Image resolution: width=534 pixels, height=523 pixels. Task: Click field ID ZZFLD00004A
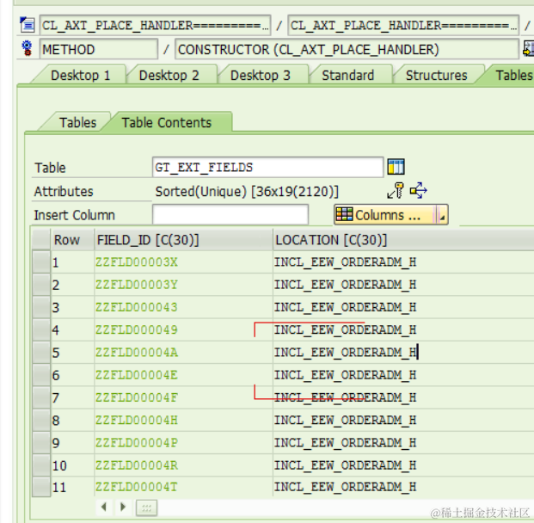[x=136, y=353]
